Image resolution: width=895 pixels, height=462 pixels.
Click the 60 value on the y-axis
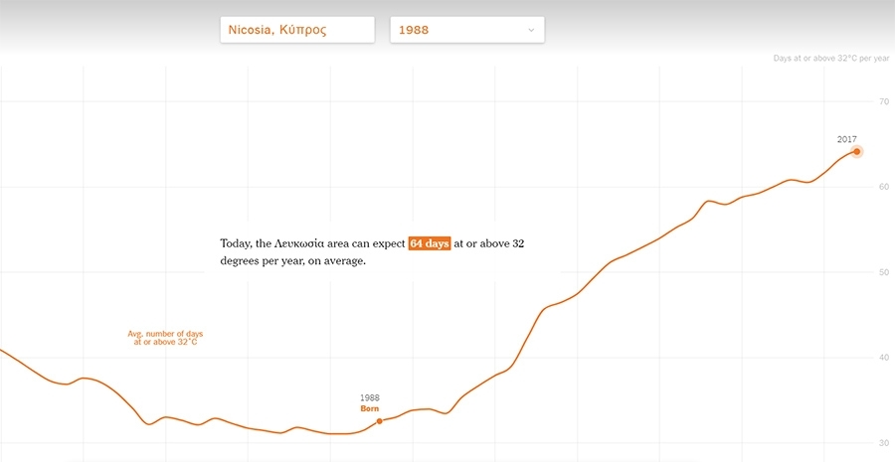click(884, 187)
